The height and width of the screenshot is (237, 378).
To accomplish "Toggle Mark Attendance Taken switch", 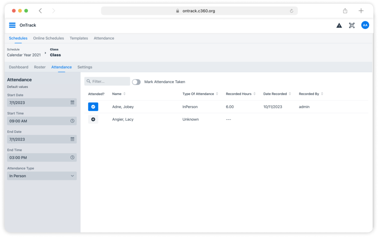I will click(x=136, y=82).
